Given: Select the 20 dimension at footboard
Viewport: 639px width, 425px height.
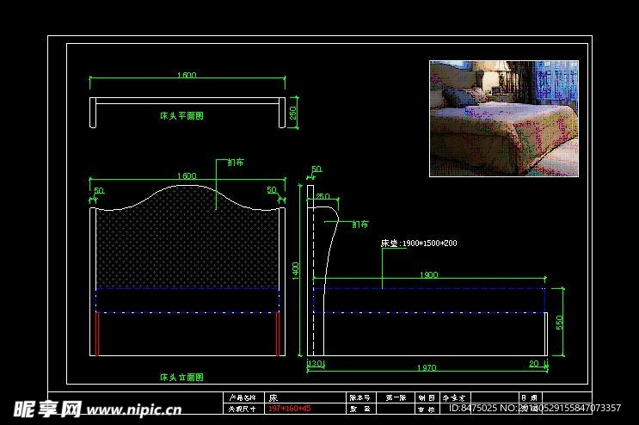Looking at the screenshot, I should [x=534, y=363].
